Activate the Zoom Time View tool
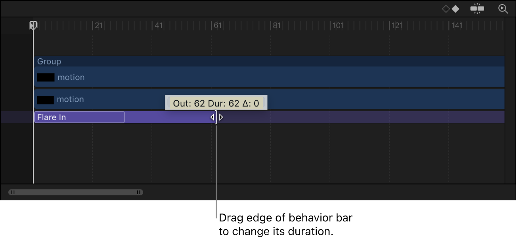This screenshot has height=242, width=517. [x=503, y=8]
